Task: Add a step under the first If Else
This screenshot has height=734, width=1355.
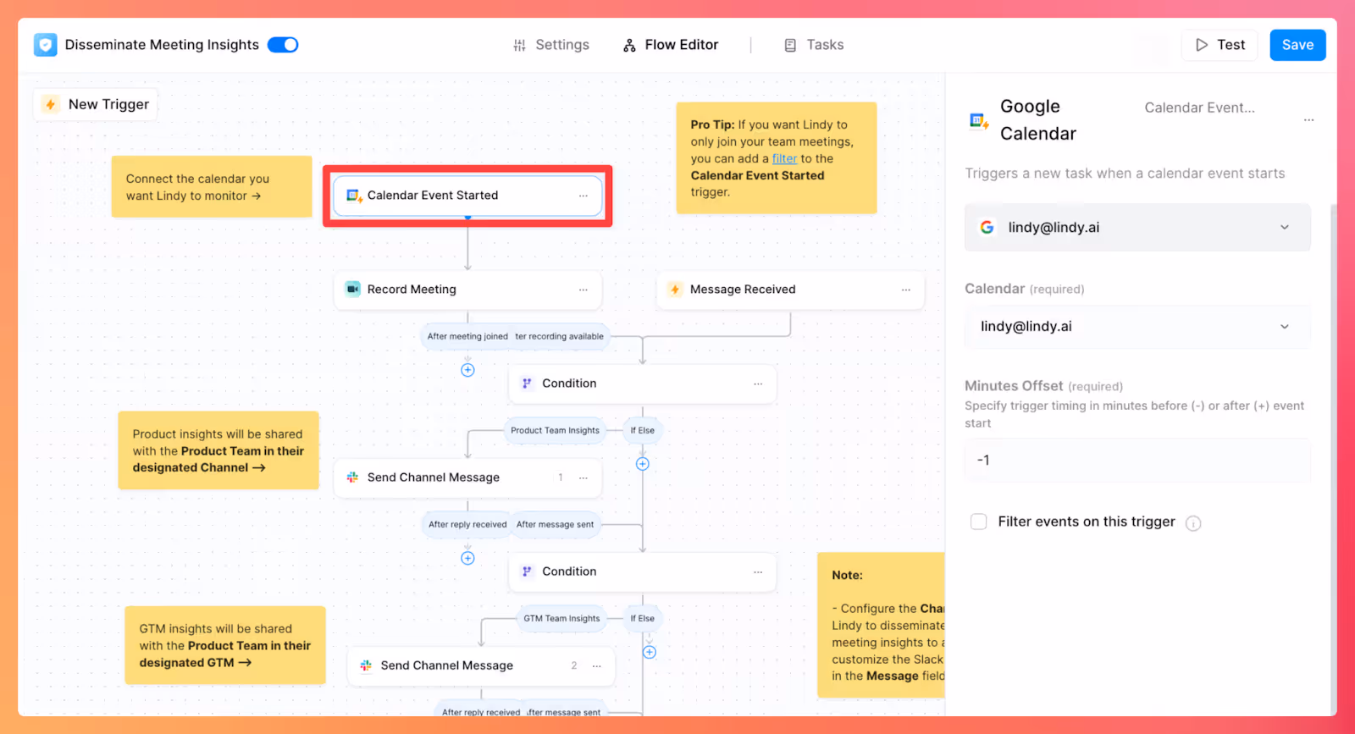Action: (643, 464)
